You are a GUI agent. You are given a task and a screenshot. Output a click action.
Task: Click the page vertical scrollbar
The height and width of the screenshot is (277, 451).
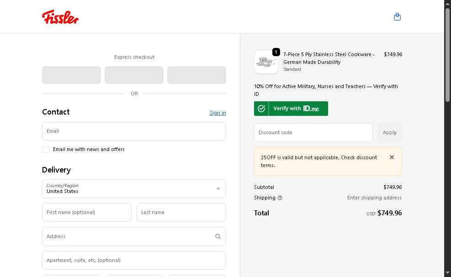(447, 55)
